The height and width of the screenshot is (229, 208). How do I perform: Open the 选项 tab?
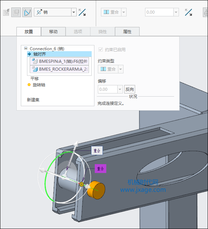[78, 31]
